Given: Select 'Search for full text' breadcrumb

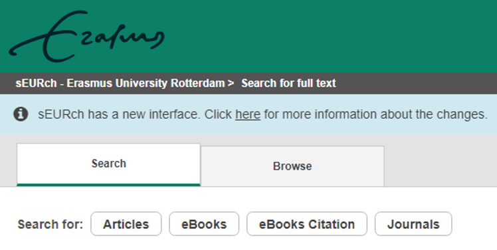Looking at the screenshot, I should click(x=288, y=83).
